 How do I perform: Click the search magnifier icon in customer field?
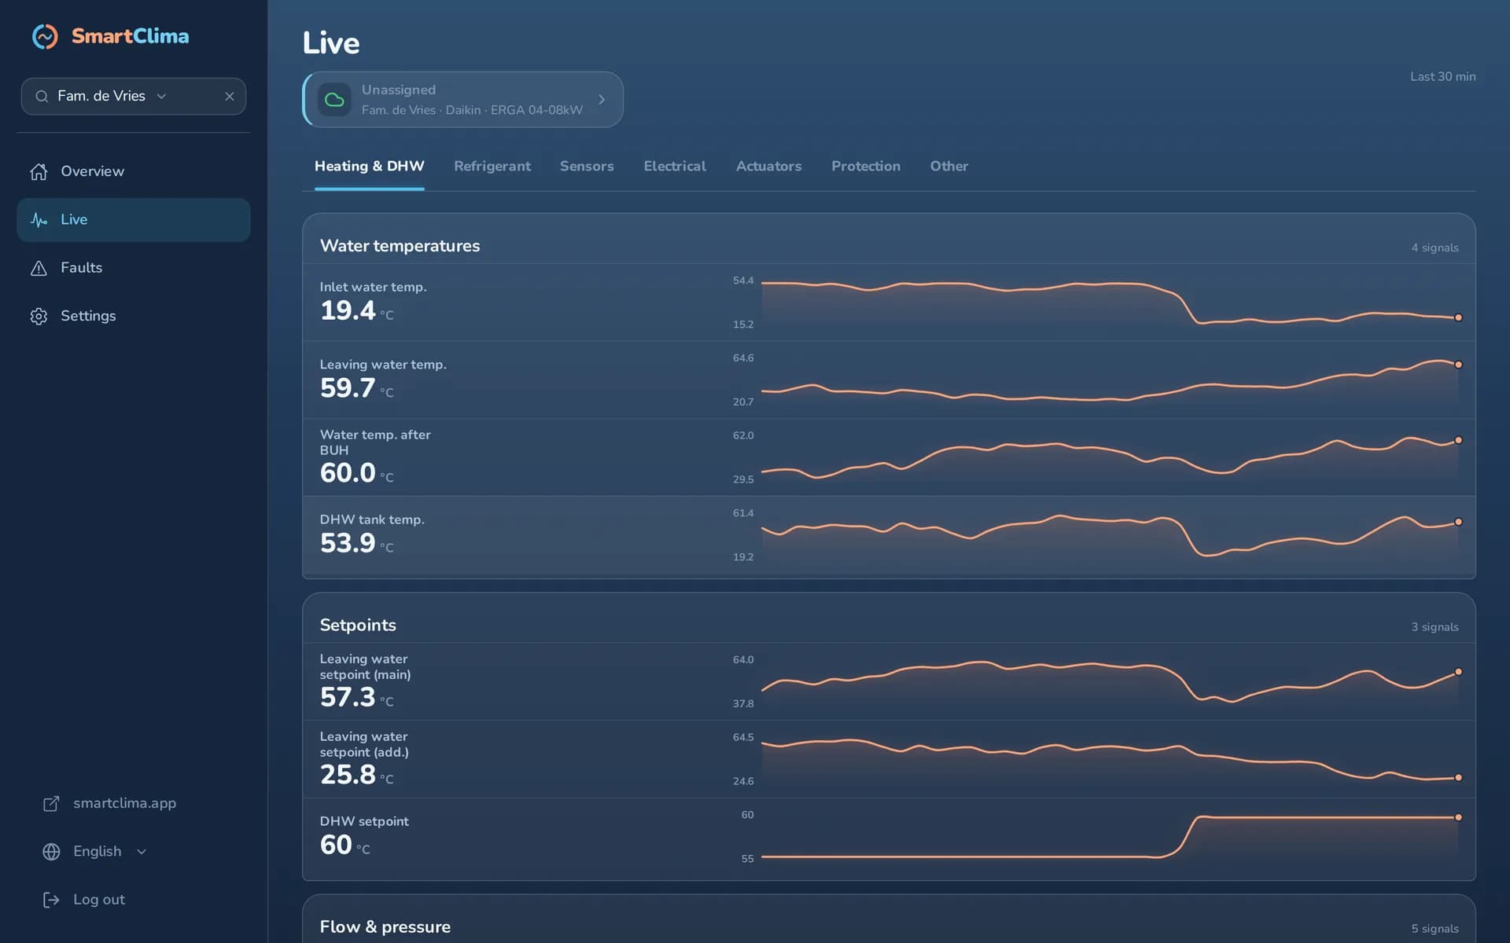click(42, 97)
